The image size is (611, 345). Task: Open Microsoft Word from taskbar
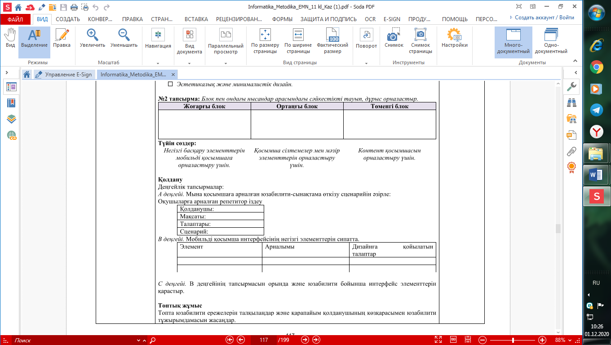[596, 174]
